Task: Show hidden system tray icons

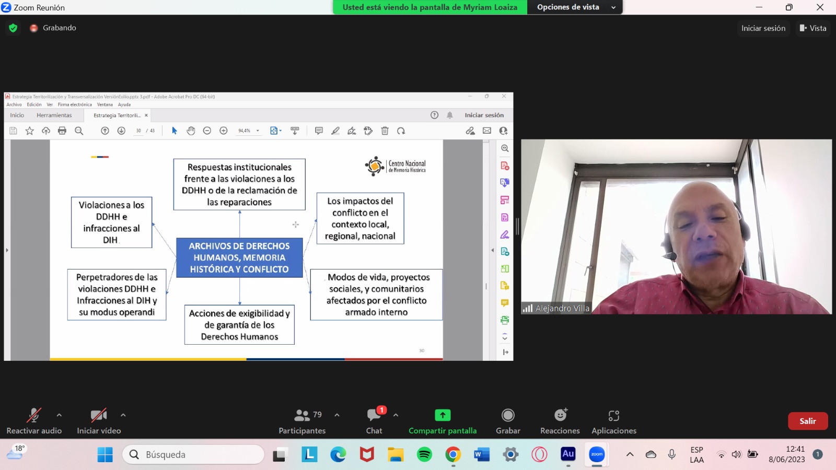Action: coord(630,454)
